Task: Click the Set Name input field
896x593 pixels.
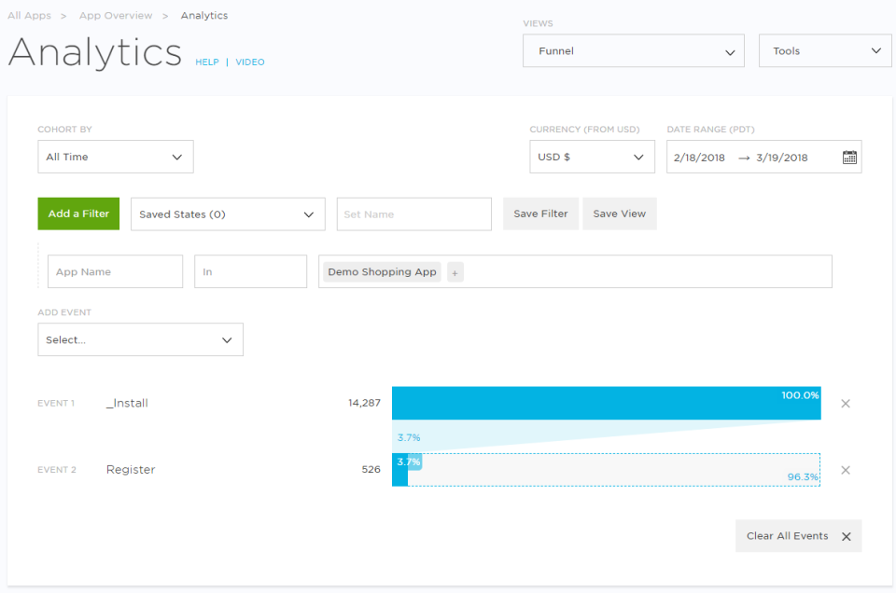Action: point(413,214)
